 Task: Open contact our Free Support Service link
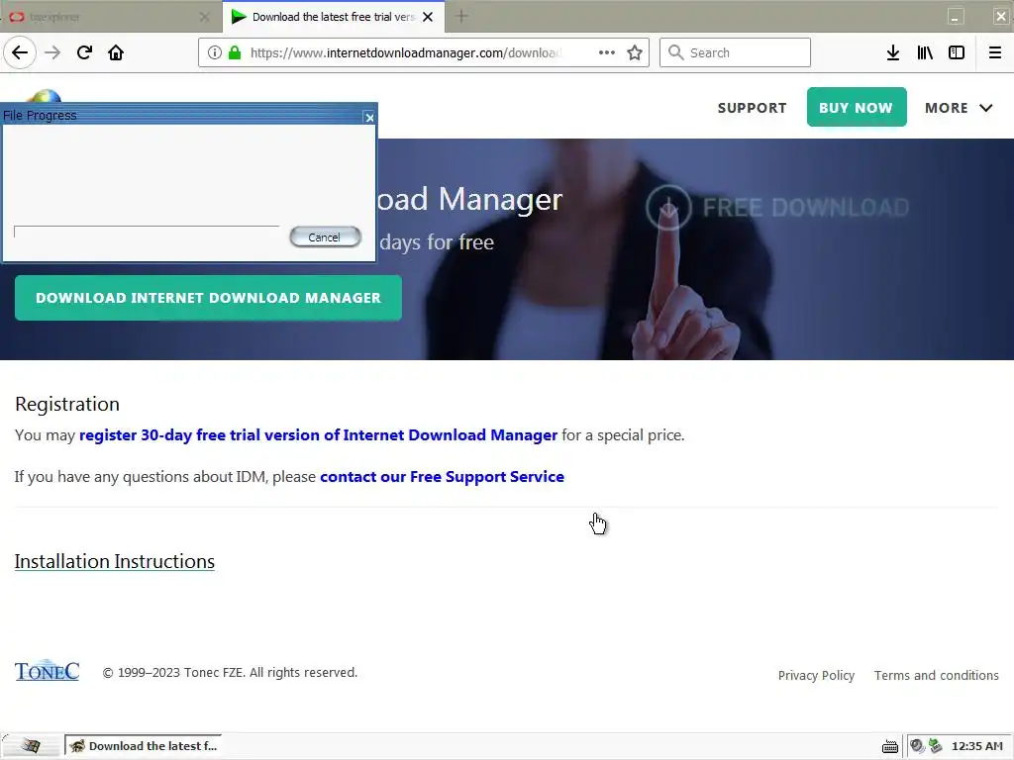click(442, 476)
